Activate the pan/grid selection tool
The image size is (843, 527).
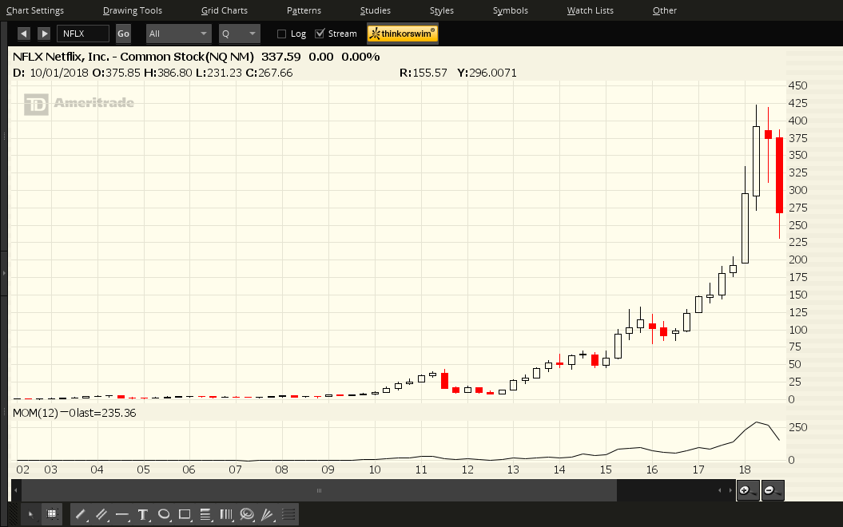(x=52, y=515)
